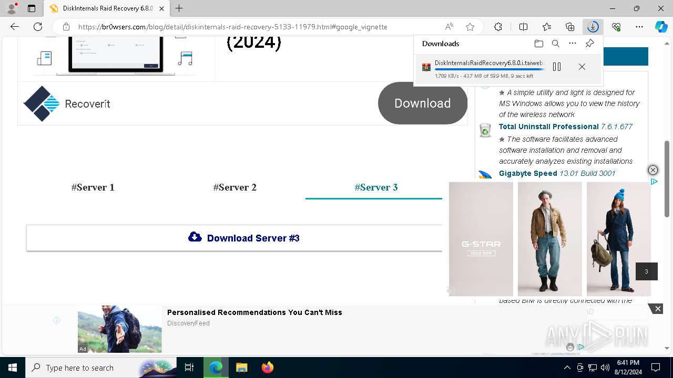Image resolution: width=673 pixels, height=378 pixels.
Task: Click the blue beanie model image
Action: point(619,239)
